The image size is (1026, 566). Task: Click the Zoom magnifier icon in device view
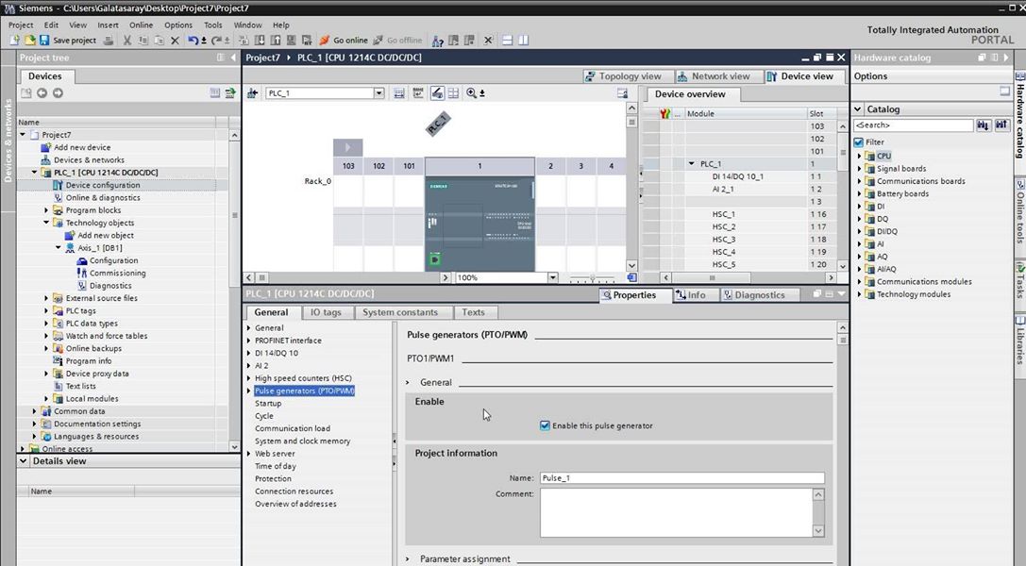[x=472, y=93]
